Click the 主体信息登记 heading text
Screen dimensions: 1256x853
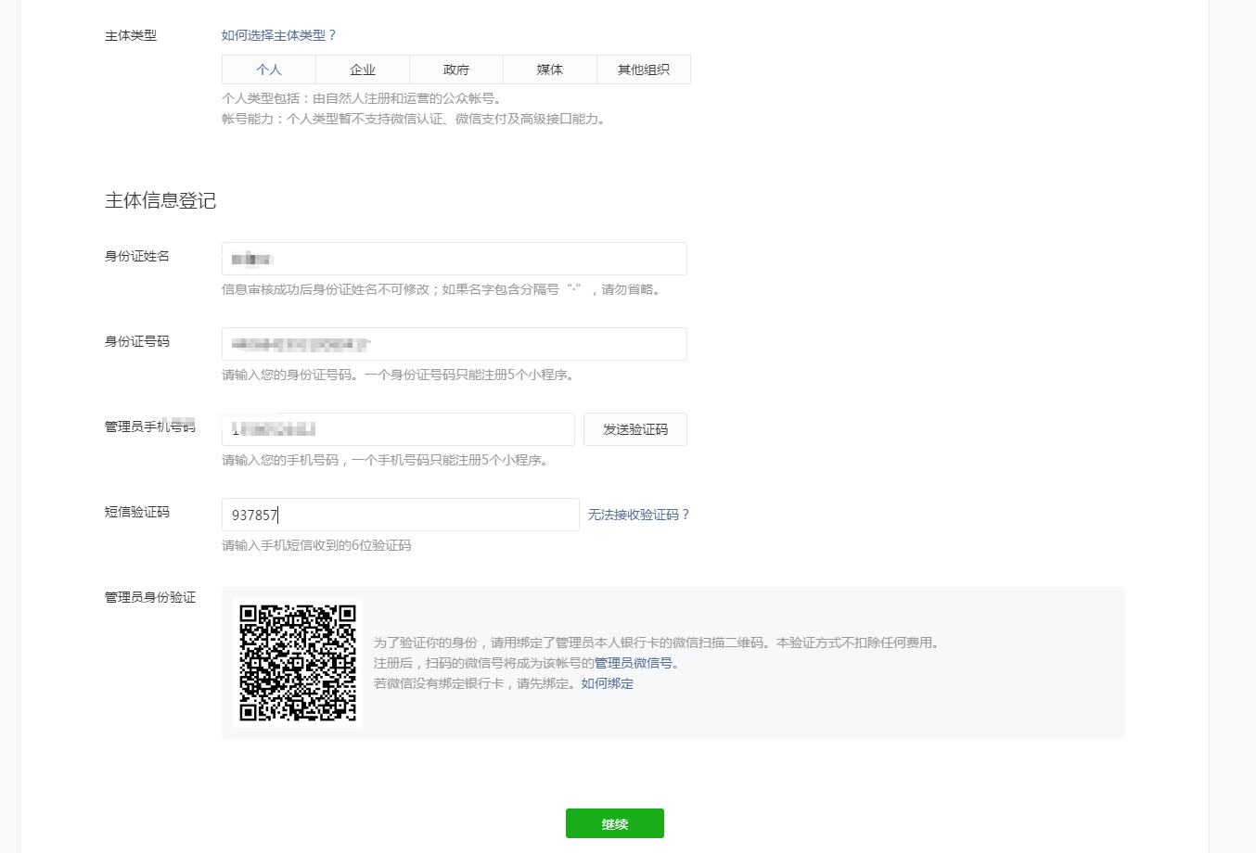[x=160, y=200]
